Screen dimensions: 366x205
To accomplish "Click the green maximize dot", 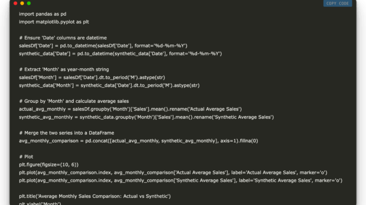I will pos(29,3).
